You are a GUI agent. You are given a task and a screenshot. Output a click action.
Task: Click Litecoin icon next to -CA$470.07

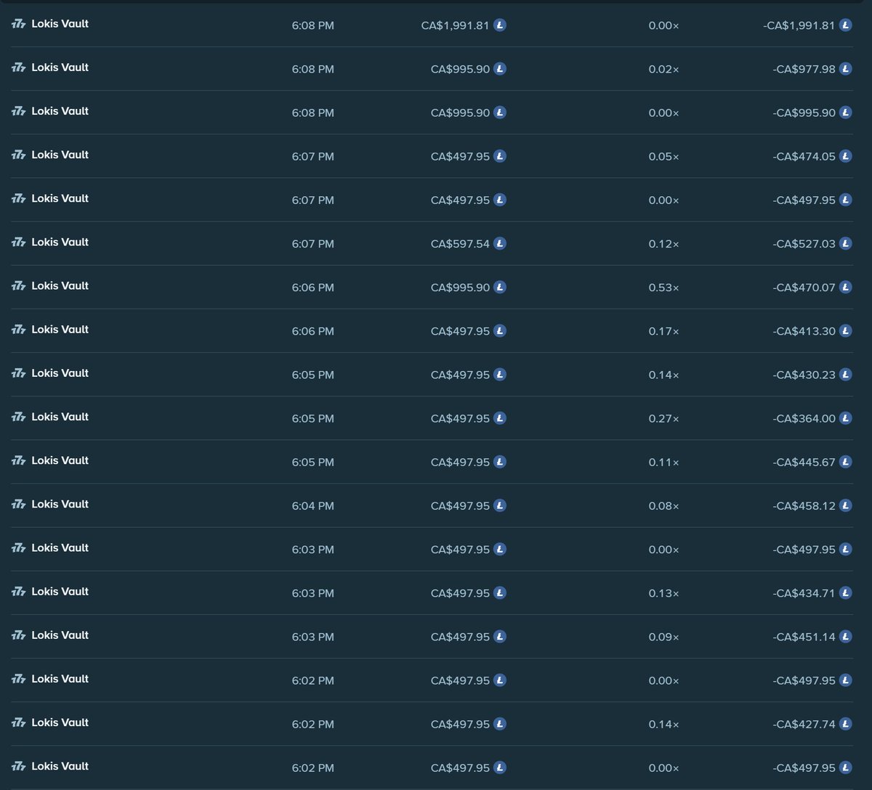(x=845, y=287)
